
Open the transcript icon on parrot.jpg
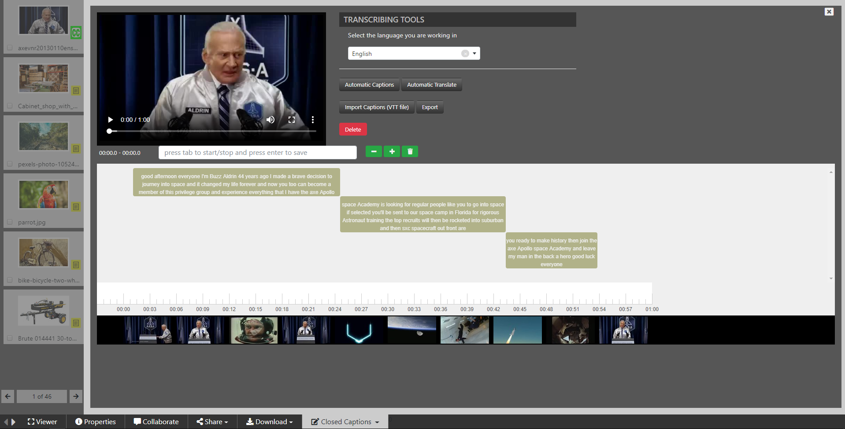pos(76,207)
